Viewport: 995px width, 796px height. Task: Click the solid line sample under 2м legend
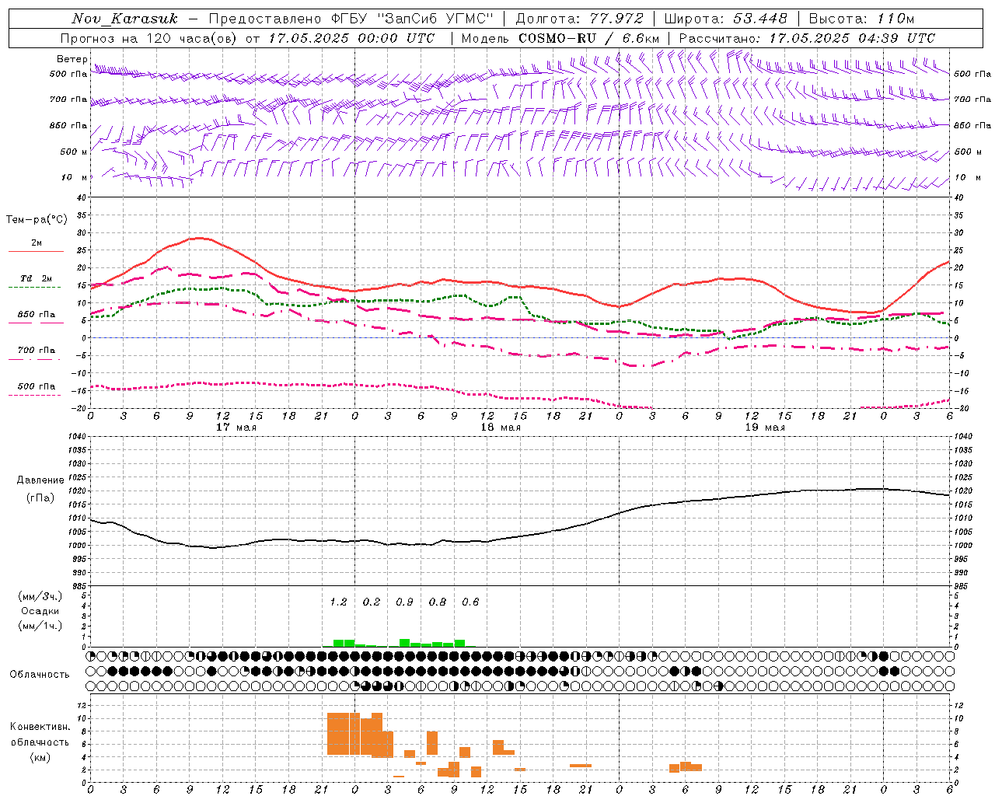[36, 251]
